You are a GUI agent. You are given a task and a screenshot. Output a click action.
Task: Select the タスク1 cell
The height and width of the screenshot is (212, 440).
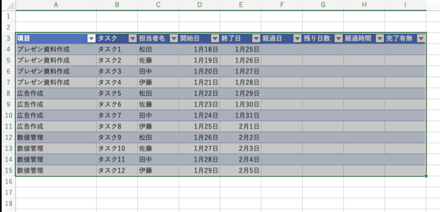tap(117, 50)
